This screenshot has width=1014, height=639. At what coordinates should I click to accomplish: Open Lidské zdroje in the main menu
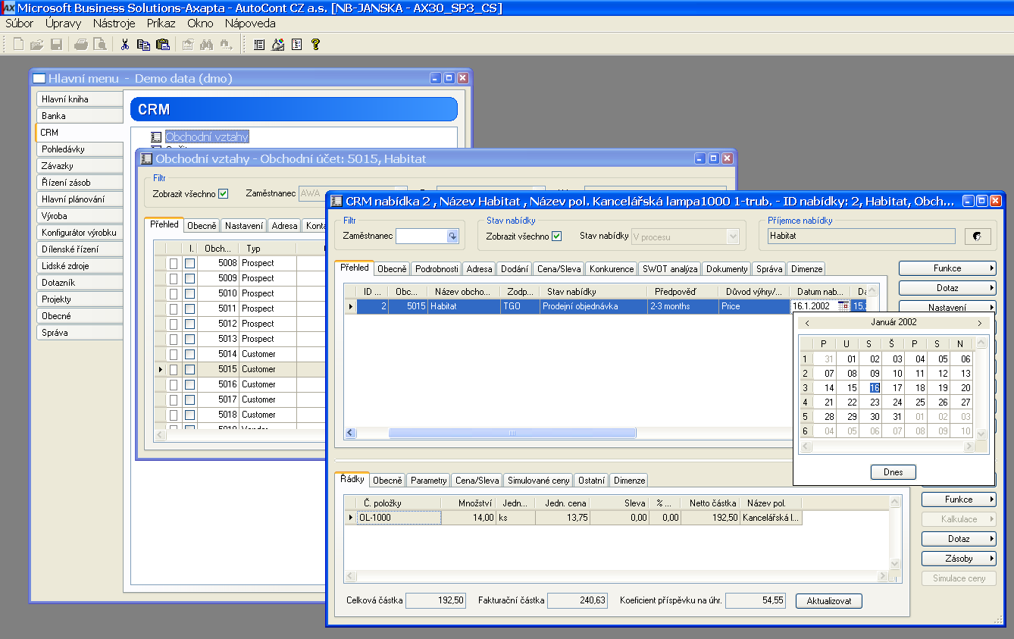79,265
